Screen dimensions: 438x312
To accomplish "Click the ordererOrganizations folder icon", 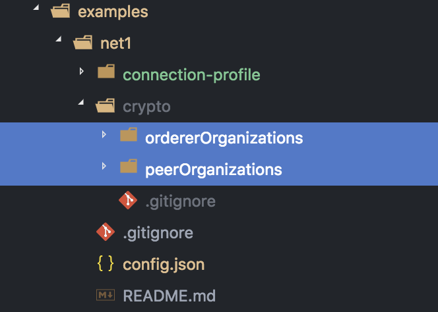I will (129, 138).
